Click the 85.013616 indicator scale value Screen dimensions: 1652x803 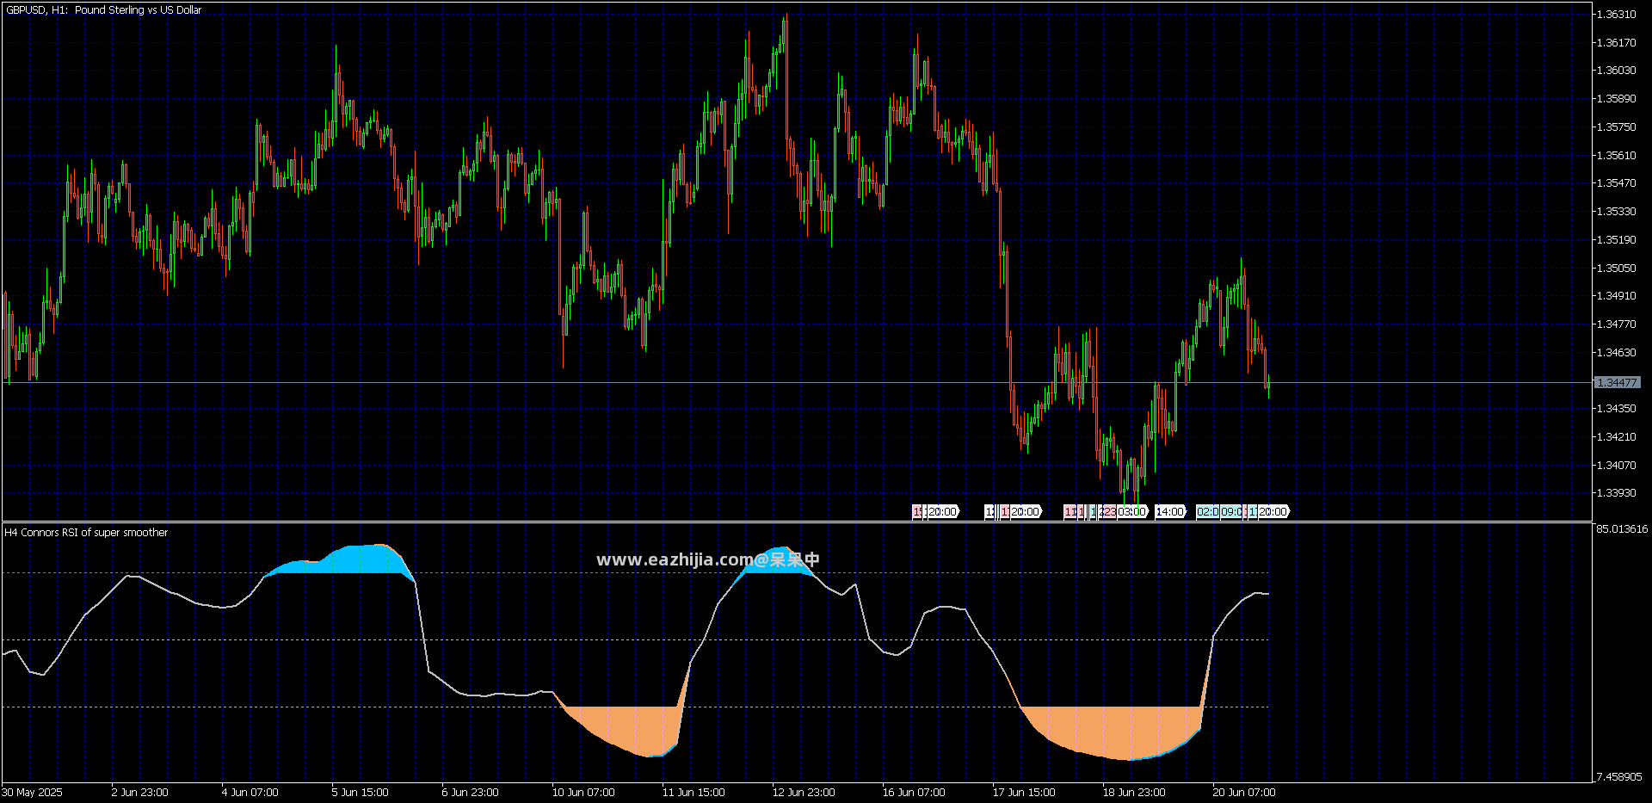coord(1622,528)
